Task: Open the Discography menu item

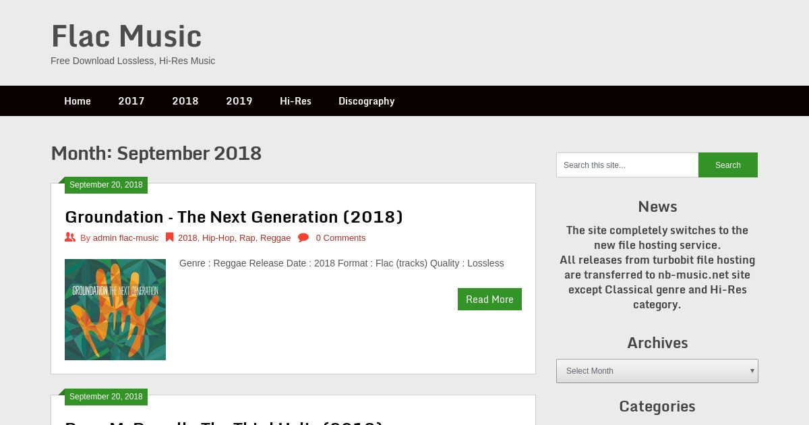Action: coord(367,101)
